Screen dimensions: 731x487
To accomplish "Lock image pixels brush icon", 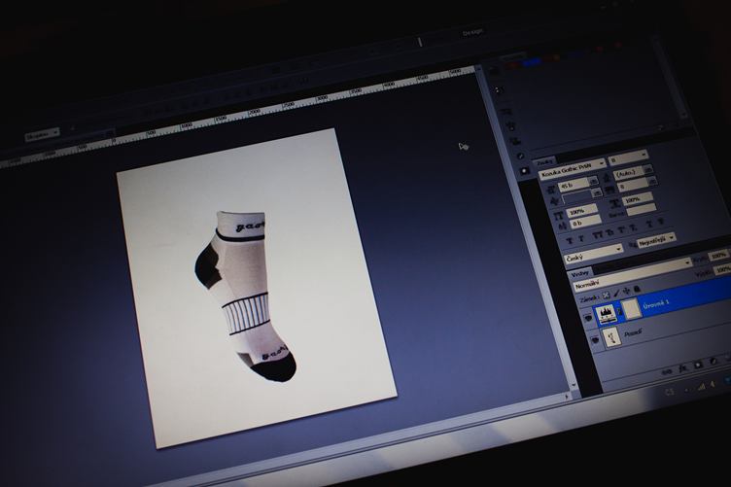I will (616, 294).
